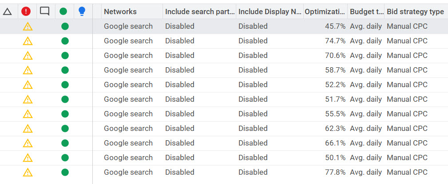
Task: Click the Bid strategy type column header
Action: coord(415,12)
